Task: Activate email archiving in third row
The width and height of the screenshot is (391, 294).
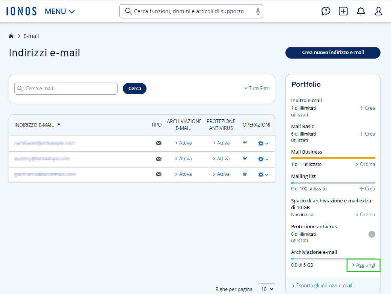Action: (183, 174)
